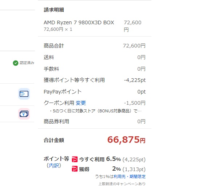Click the 今すぐ利用 6.5% text
The width and height of the screenshot is (202, 191).
100,159
